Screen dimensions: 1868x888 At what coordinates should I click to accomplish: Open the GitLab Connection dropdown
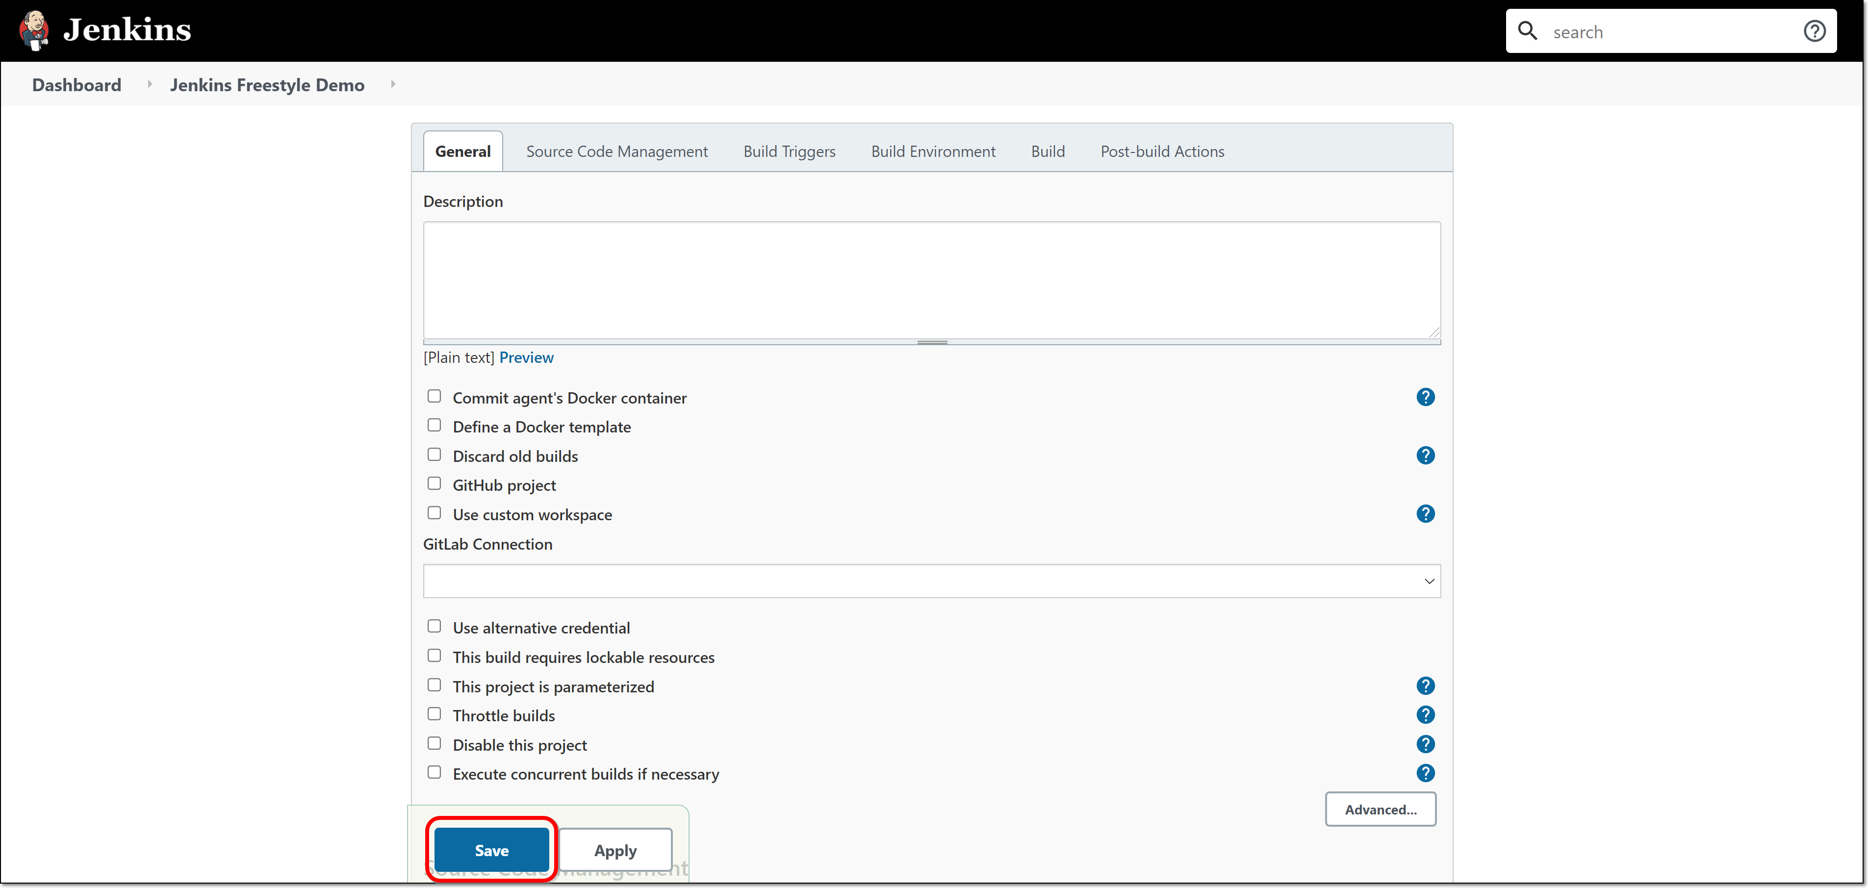pos(931,582)
